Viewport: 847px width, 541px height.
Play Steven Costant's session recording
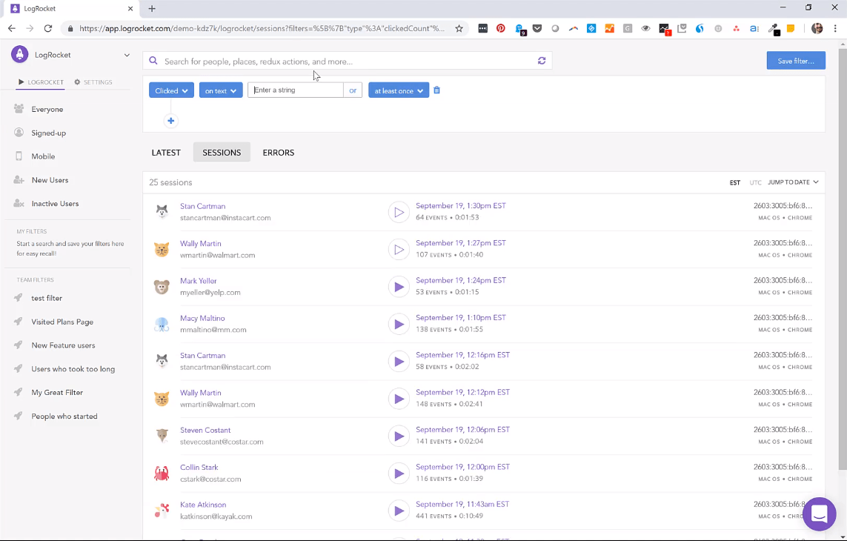point(399,437)
